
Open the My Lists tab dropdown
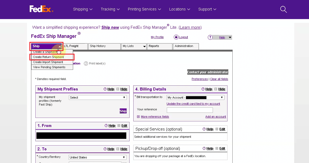pos(144,46)
